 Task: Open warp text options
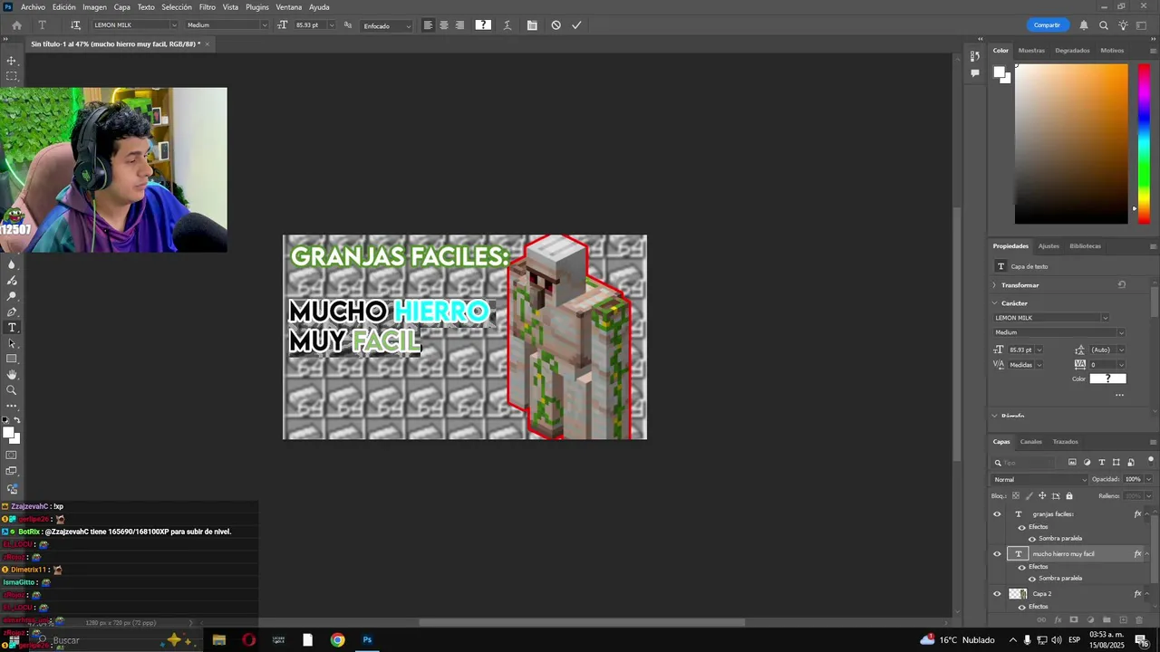pos(507,25)
